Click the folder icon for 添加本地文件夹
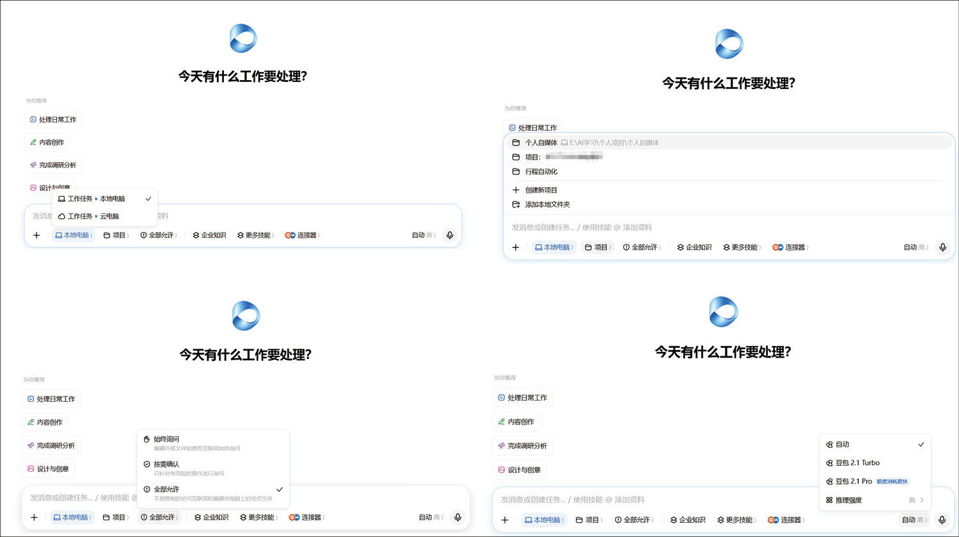 tap(516, 205)
